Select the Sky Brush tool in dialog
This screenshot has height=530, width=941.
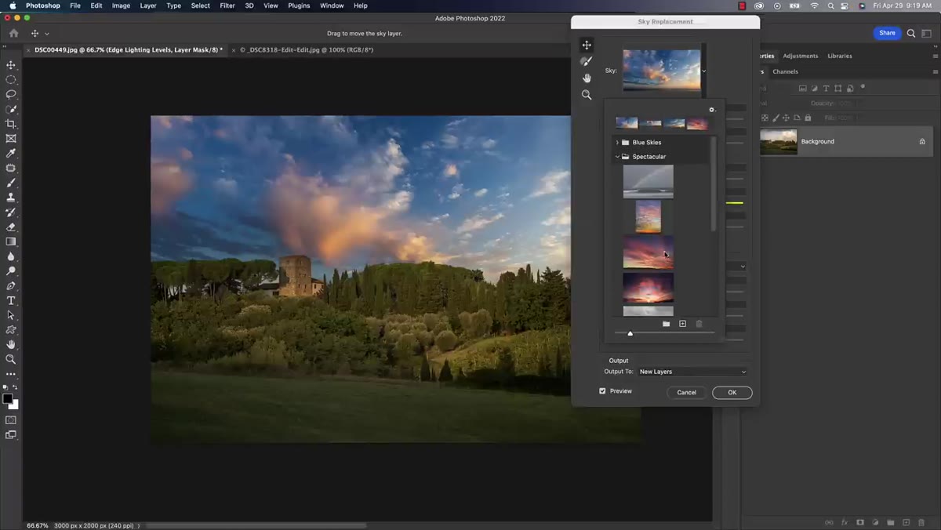pyautogui.click(x=587, y=61)
